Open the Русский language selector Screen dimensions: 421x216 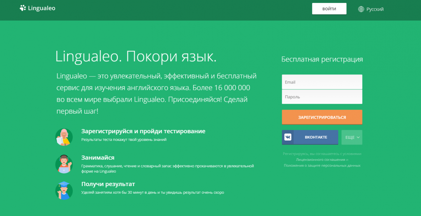click(371, 9)
